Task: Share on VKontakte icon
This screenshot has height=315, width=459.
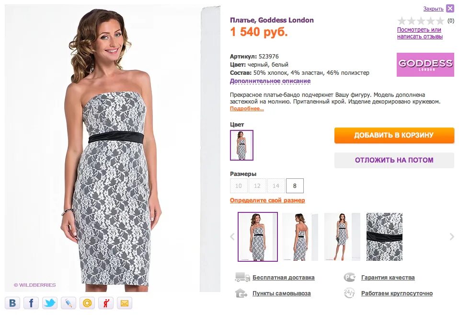Action: (x=13, y=303)
